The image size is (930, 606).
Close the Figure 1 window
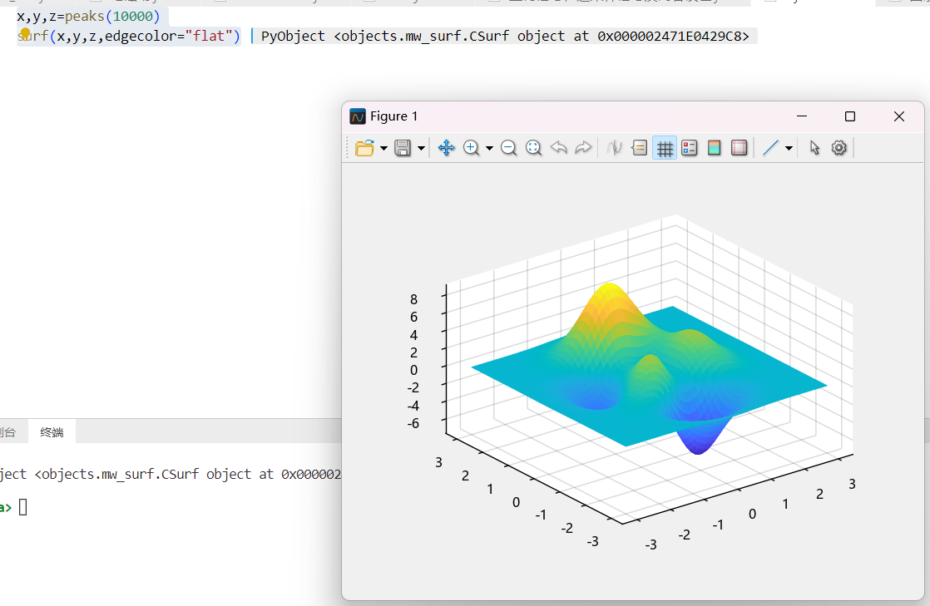899,116
